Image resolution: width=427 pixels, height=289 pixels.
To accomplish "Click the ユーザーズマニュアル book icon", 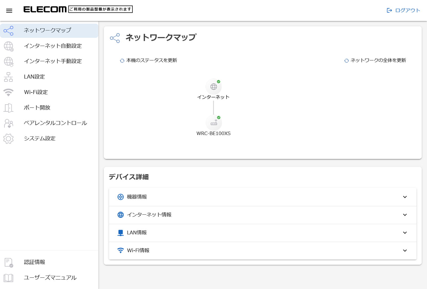I will tap(8, 278).
